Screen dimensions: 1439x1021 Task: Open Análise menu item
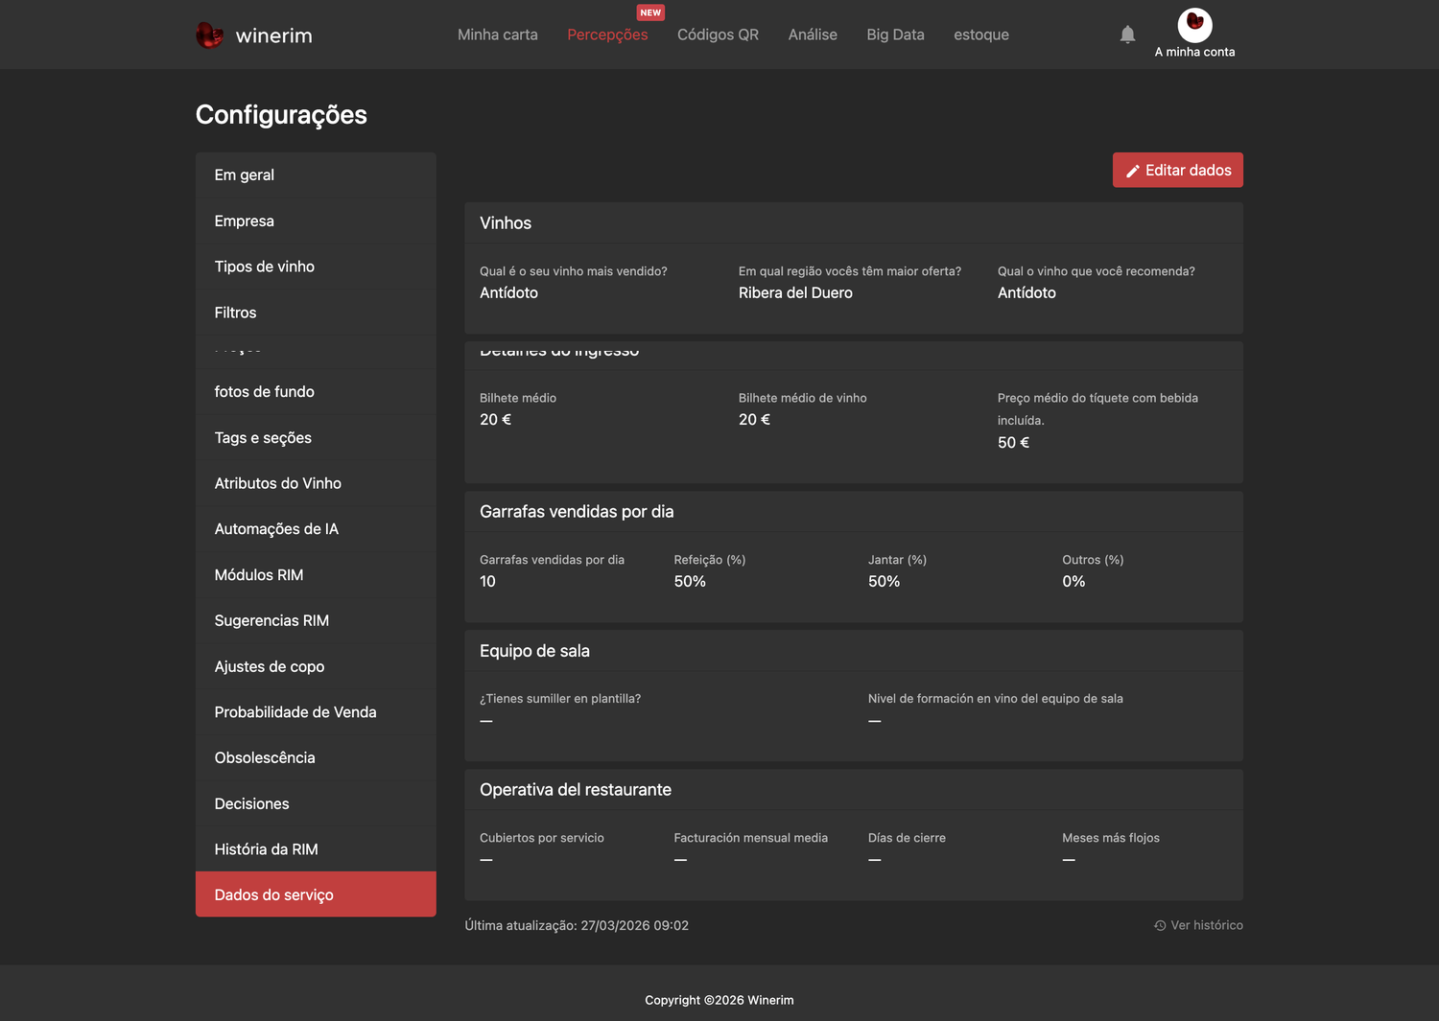click(x=813, y=35)
